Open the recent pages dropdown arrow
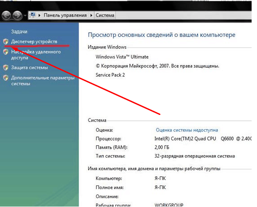This screenshot has height=207, width=257. 25,16
